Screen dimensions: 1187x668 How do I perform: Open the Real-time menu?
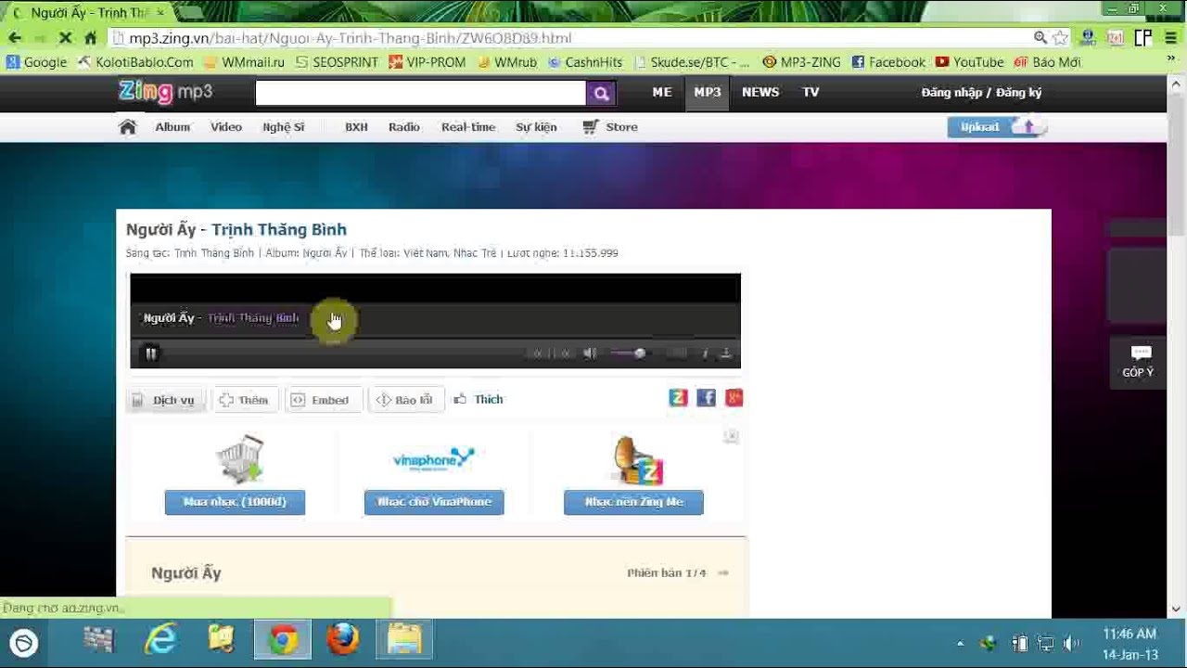click(468, 127)
